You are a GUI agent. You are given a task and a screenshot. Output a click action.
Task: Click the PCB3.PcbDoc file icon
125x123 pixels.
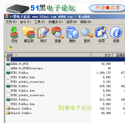coord(8,100)
